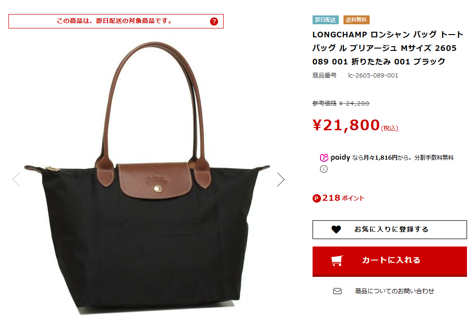Click the 即日配送 blue tag
Image resolution: width=474 pixels, height=324 pixels.
coord(326,20)
